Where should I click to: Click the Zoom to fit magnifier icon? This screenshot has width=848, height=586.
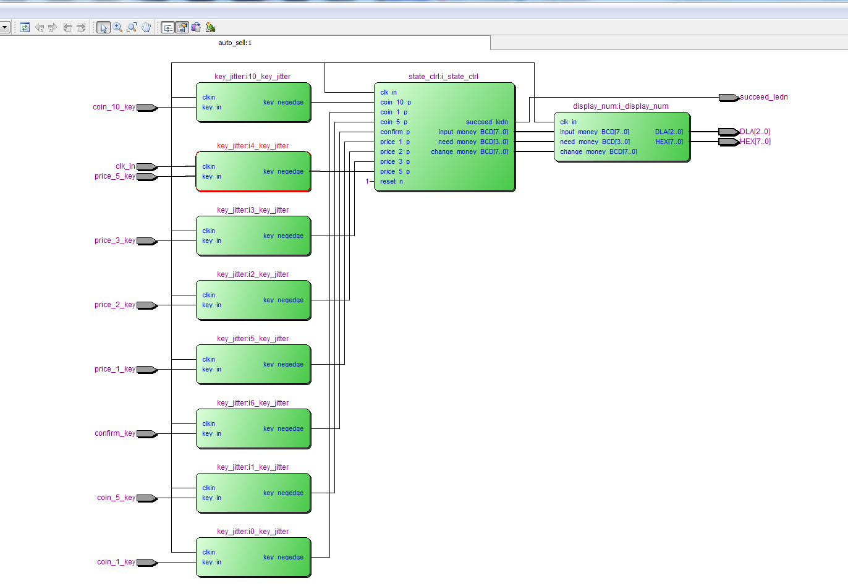pyautogui.click(x=132, y=27)
